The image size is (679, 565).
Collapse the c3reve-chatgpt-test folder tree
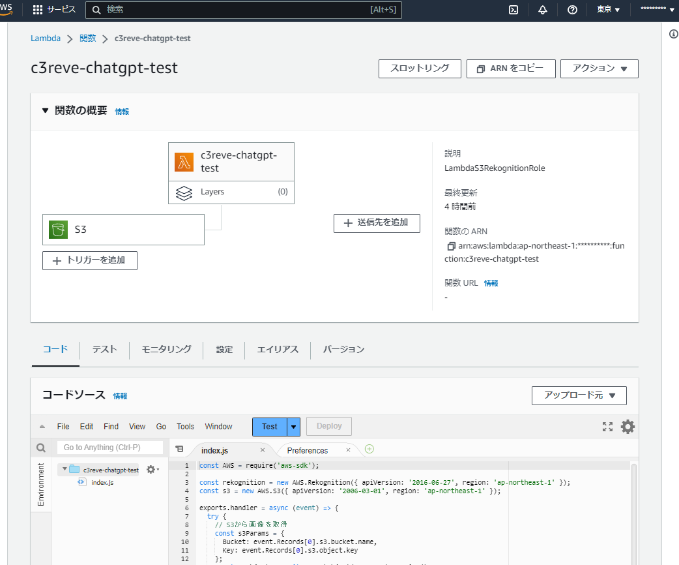coord(65,469)
